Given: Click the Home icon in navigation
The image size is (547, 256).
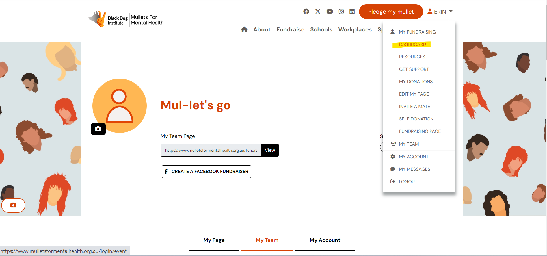Looking at the screenshot, I should click(244, 29).
